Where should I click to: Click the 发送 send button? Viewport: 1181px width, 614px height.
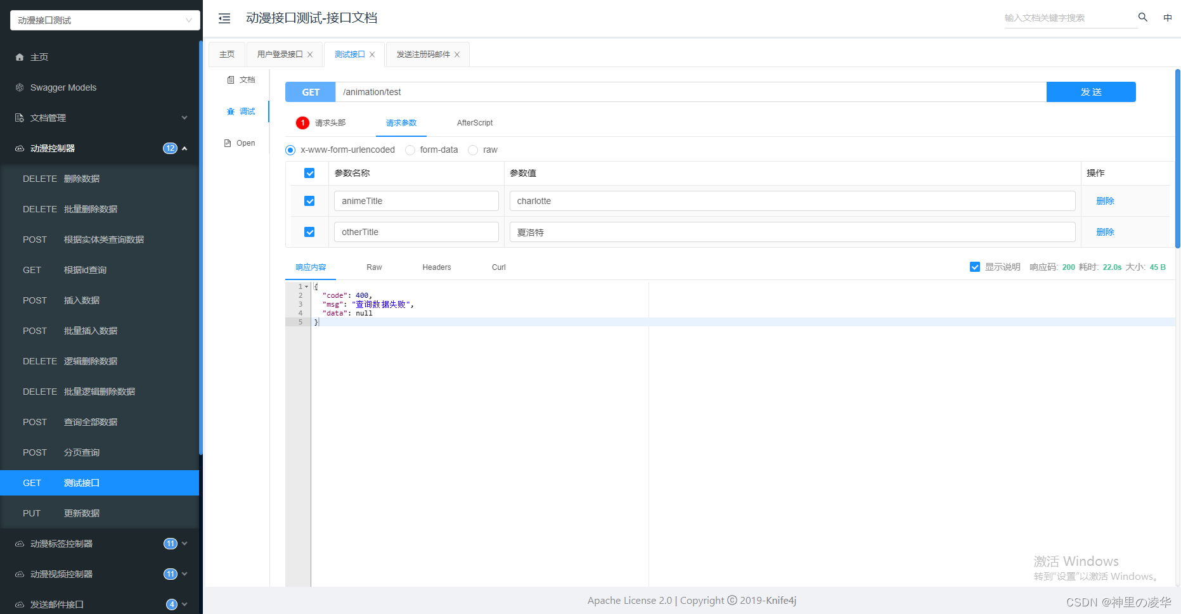point(1091,92)
